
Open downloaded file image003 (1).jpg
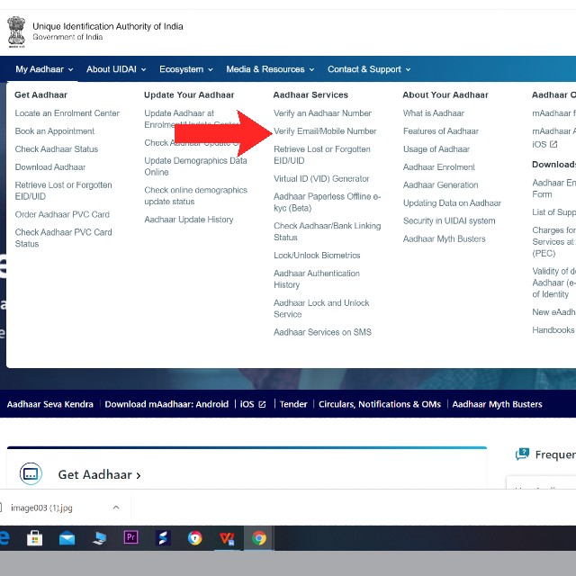41,508
